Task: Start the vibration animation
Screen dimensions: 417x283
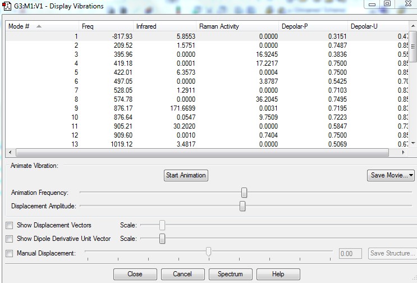Action: [186, 176]
